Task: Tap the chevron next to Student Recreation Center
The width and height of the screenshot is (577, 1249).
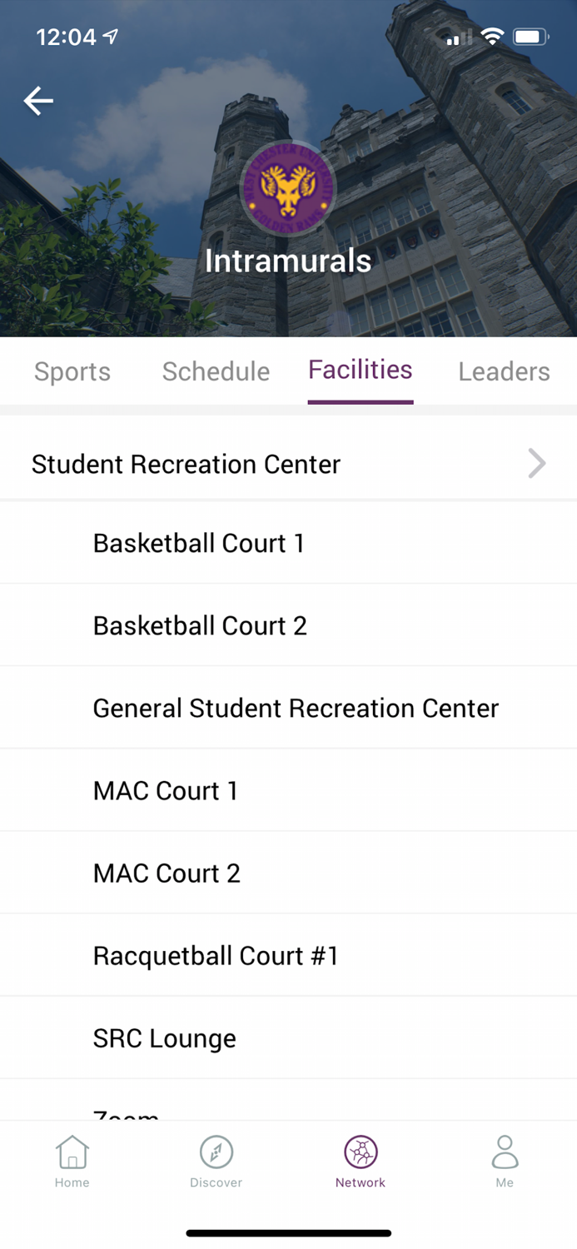Action: click(x=536, y=464)
